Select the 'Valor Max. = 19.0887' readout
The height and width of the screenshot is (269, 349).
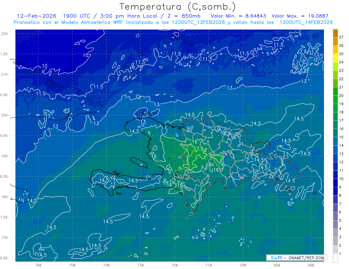pos(300,16)
